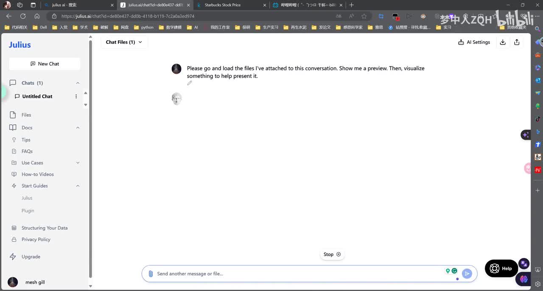Click the pencil edit message icon
This screenshot has height=291, width=543.
point(190,83)
